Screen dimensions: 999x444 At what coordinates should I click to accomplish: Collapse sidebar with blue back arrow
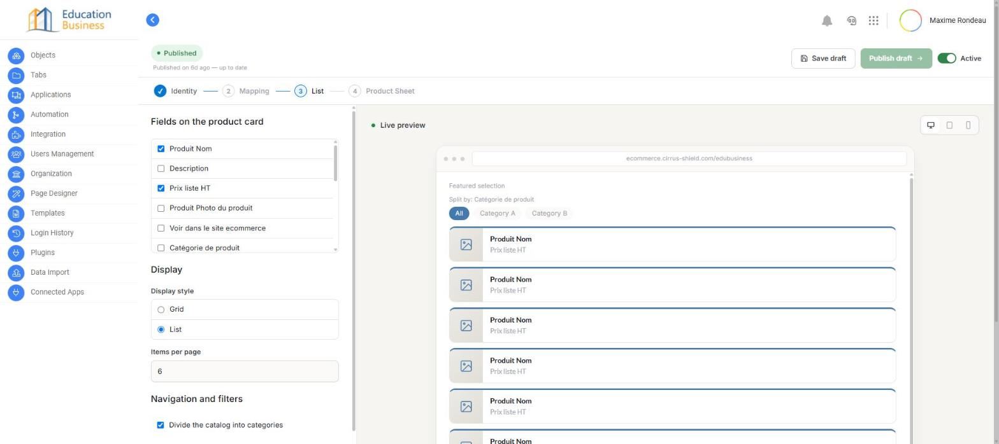[x=152, y=20]
